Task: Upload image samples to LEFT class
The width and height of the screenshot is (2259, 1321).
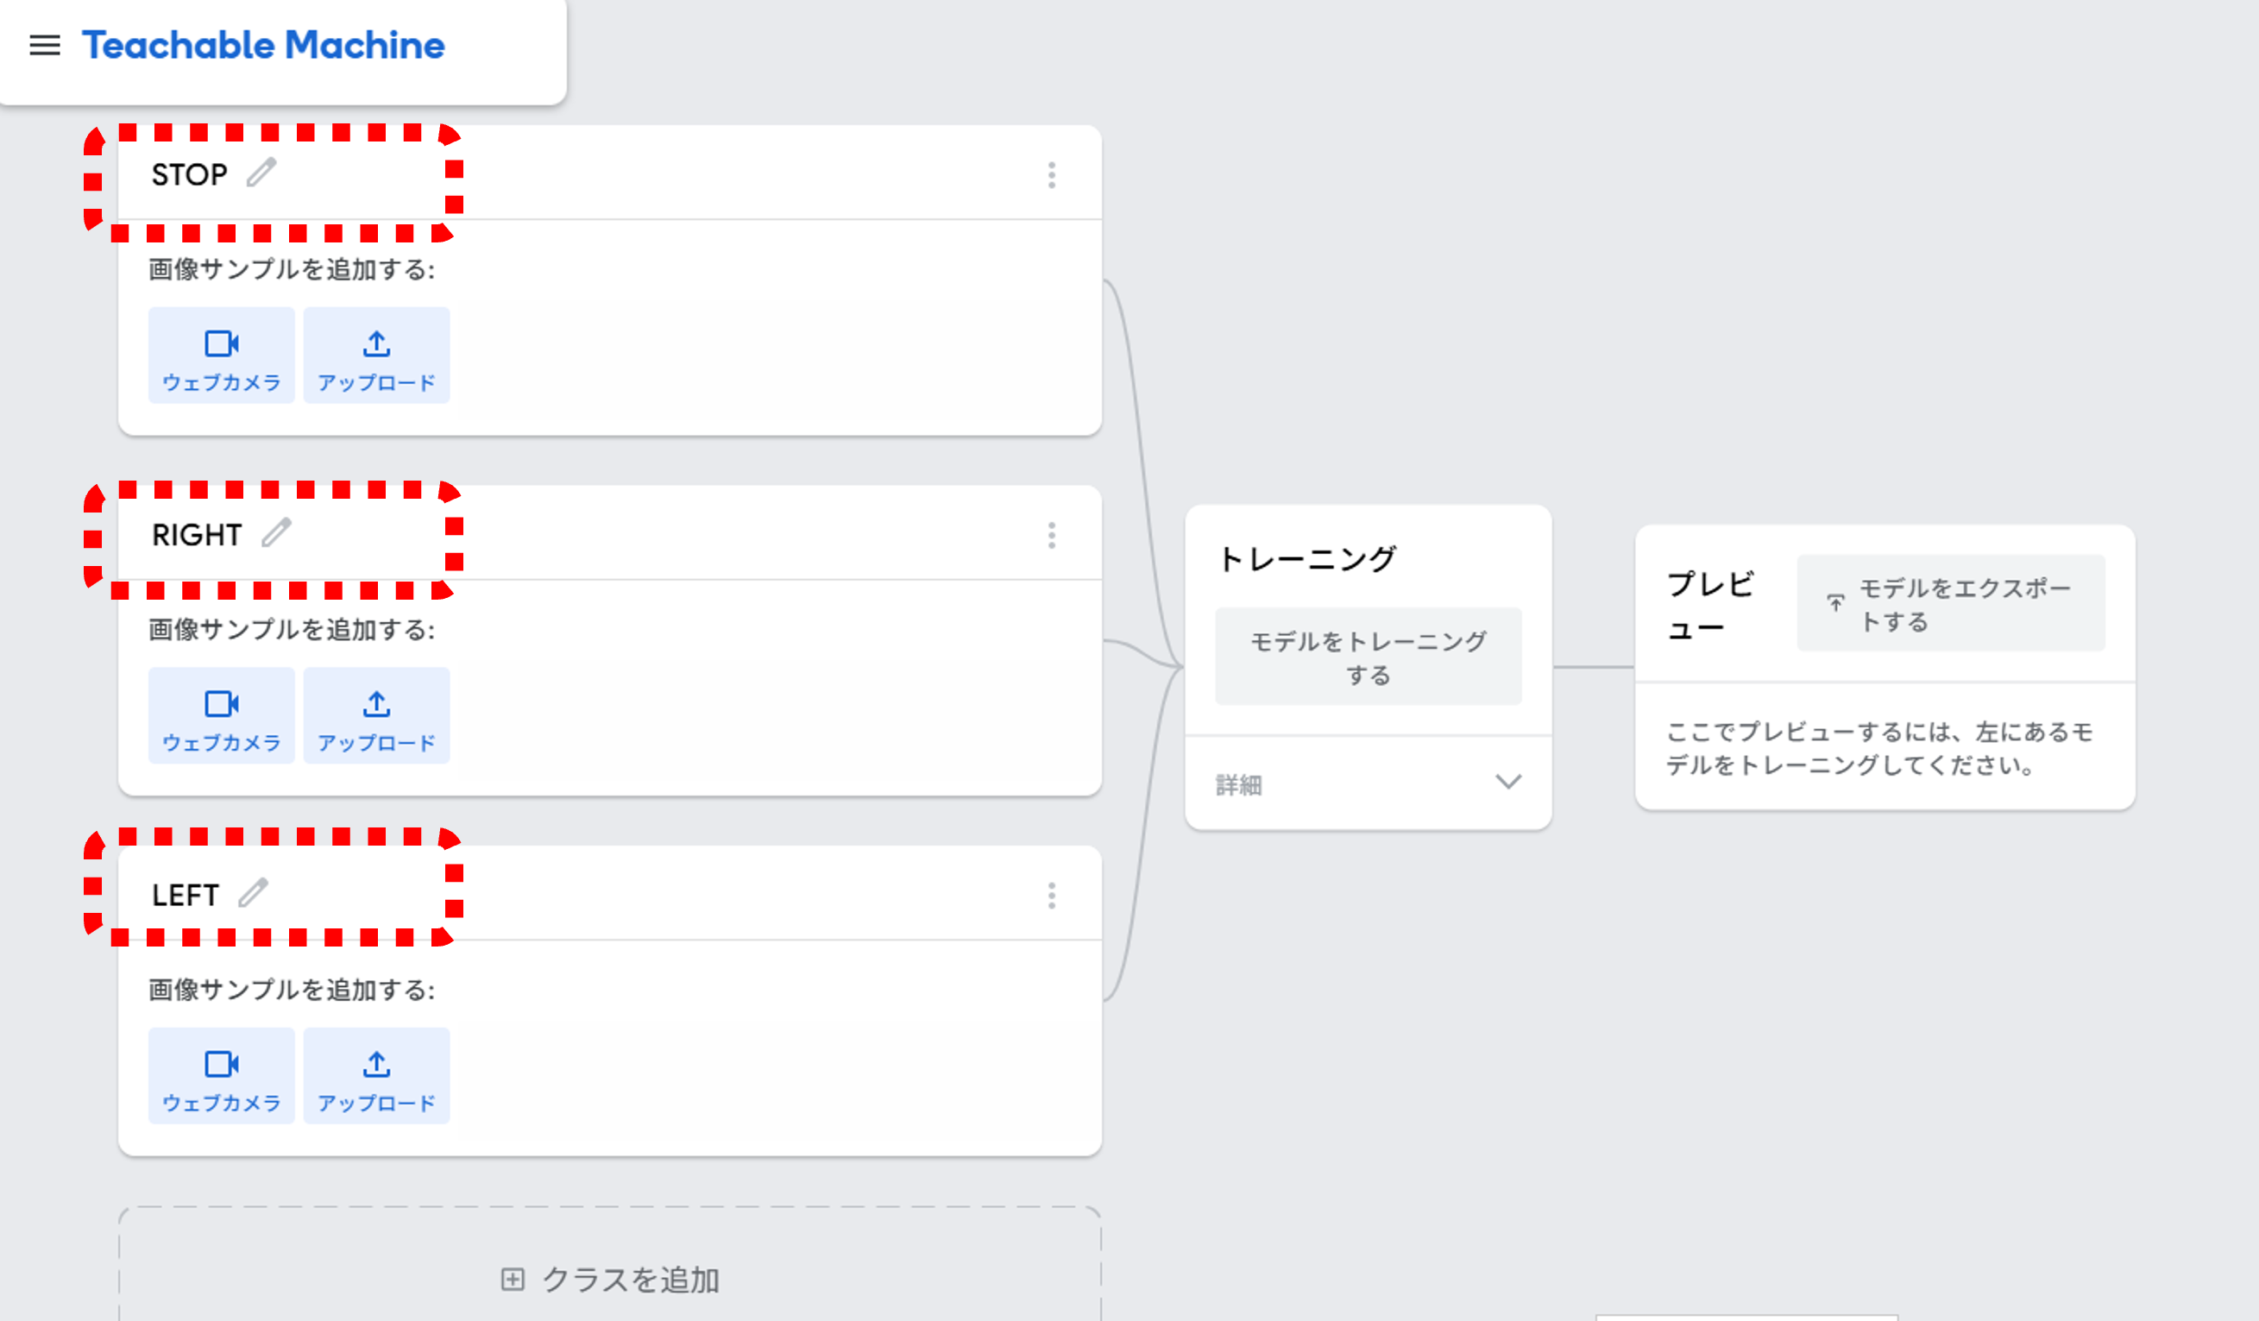Action: tap(376, 1076)
